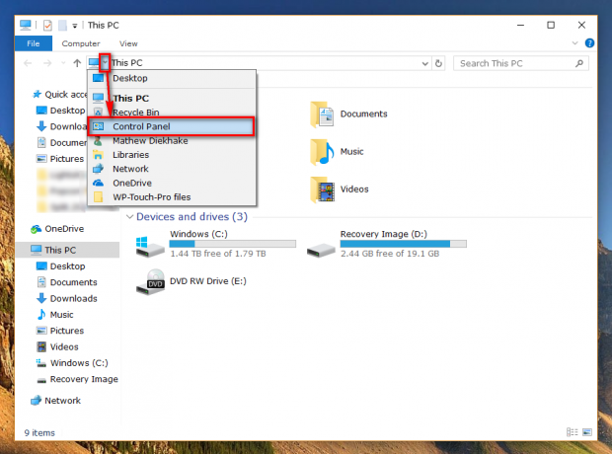
Task: Expand the ribbon with the chevron
Action: coord(574,43)
